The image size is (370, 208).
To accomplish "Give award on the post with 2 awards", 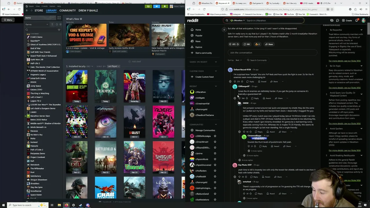I will click(x=257, y=44).
